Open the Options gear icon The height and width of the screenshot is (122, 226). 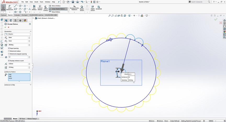tap(97, 2)
